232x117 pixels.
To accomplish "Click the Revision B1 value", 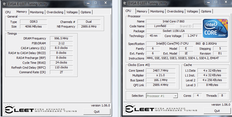I will tap(220, 54).
